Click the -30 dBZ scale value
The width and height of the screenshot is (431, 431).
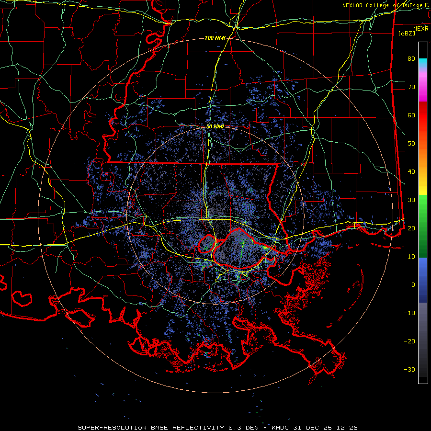pos(409,369)
